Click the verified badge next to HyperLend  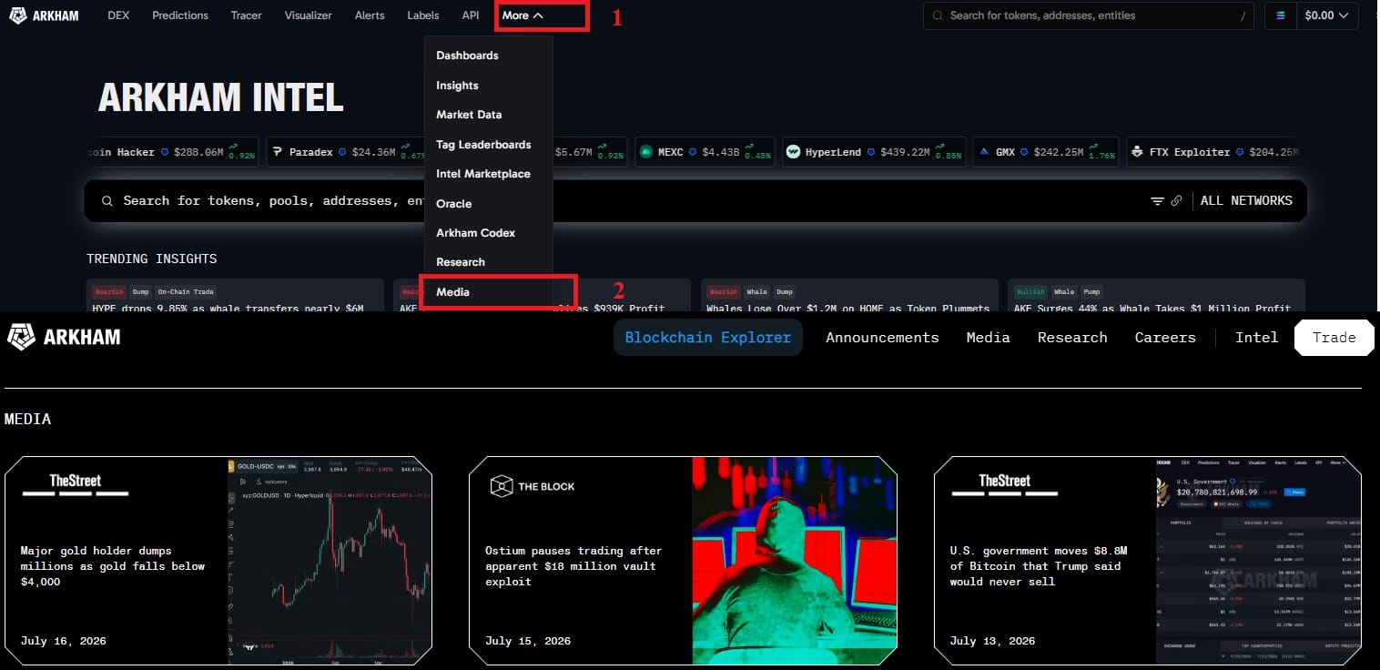pos(871,152)
